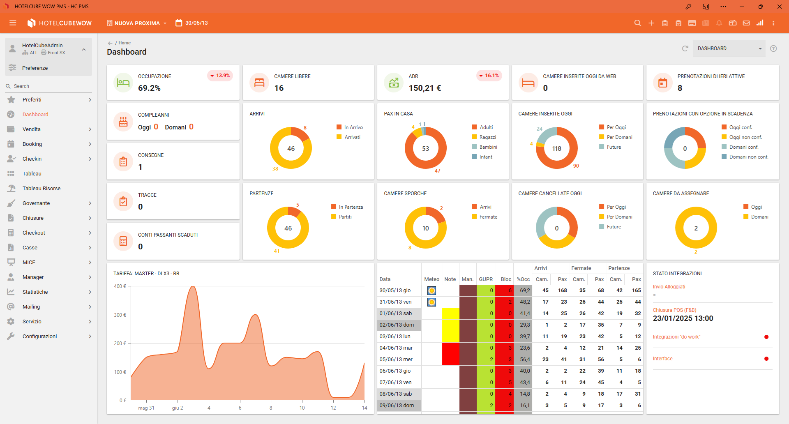Open the NUOVA PROXIMA property dropdown
This screenshot has height=424, width=789.
[136, 23]
